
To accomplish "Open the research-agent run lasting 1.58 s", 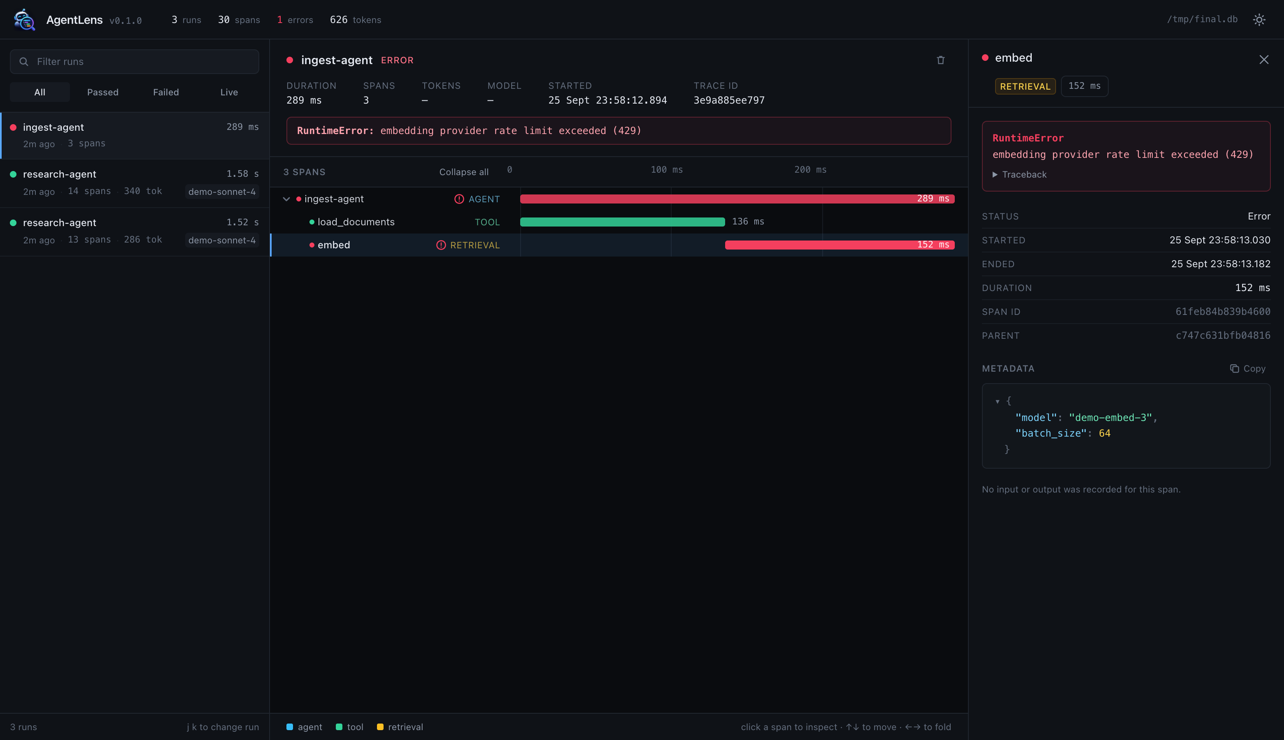I will click(x=135, y=183).
